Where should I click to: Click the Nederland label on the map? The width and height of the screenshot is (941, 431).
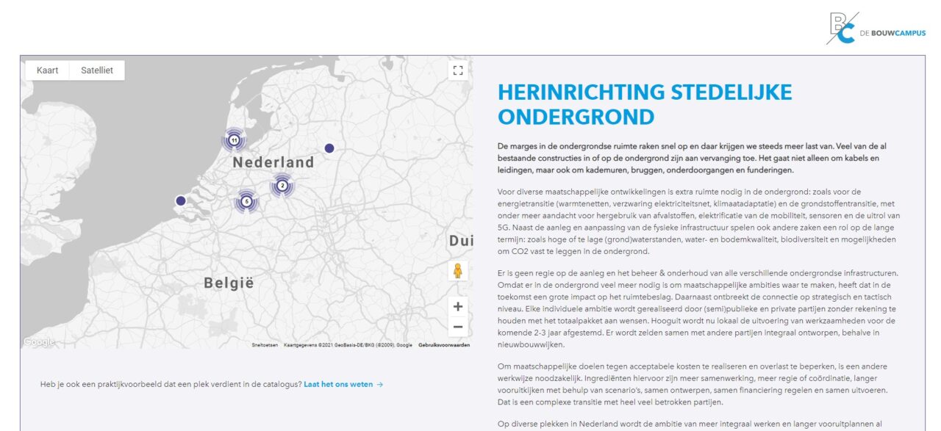point(273,162)
